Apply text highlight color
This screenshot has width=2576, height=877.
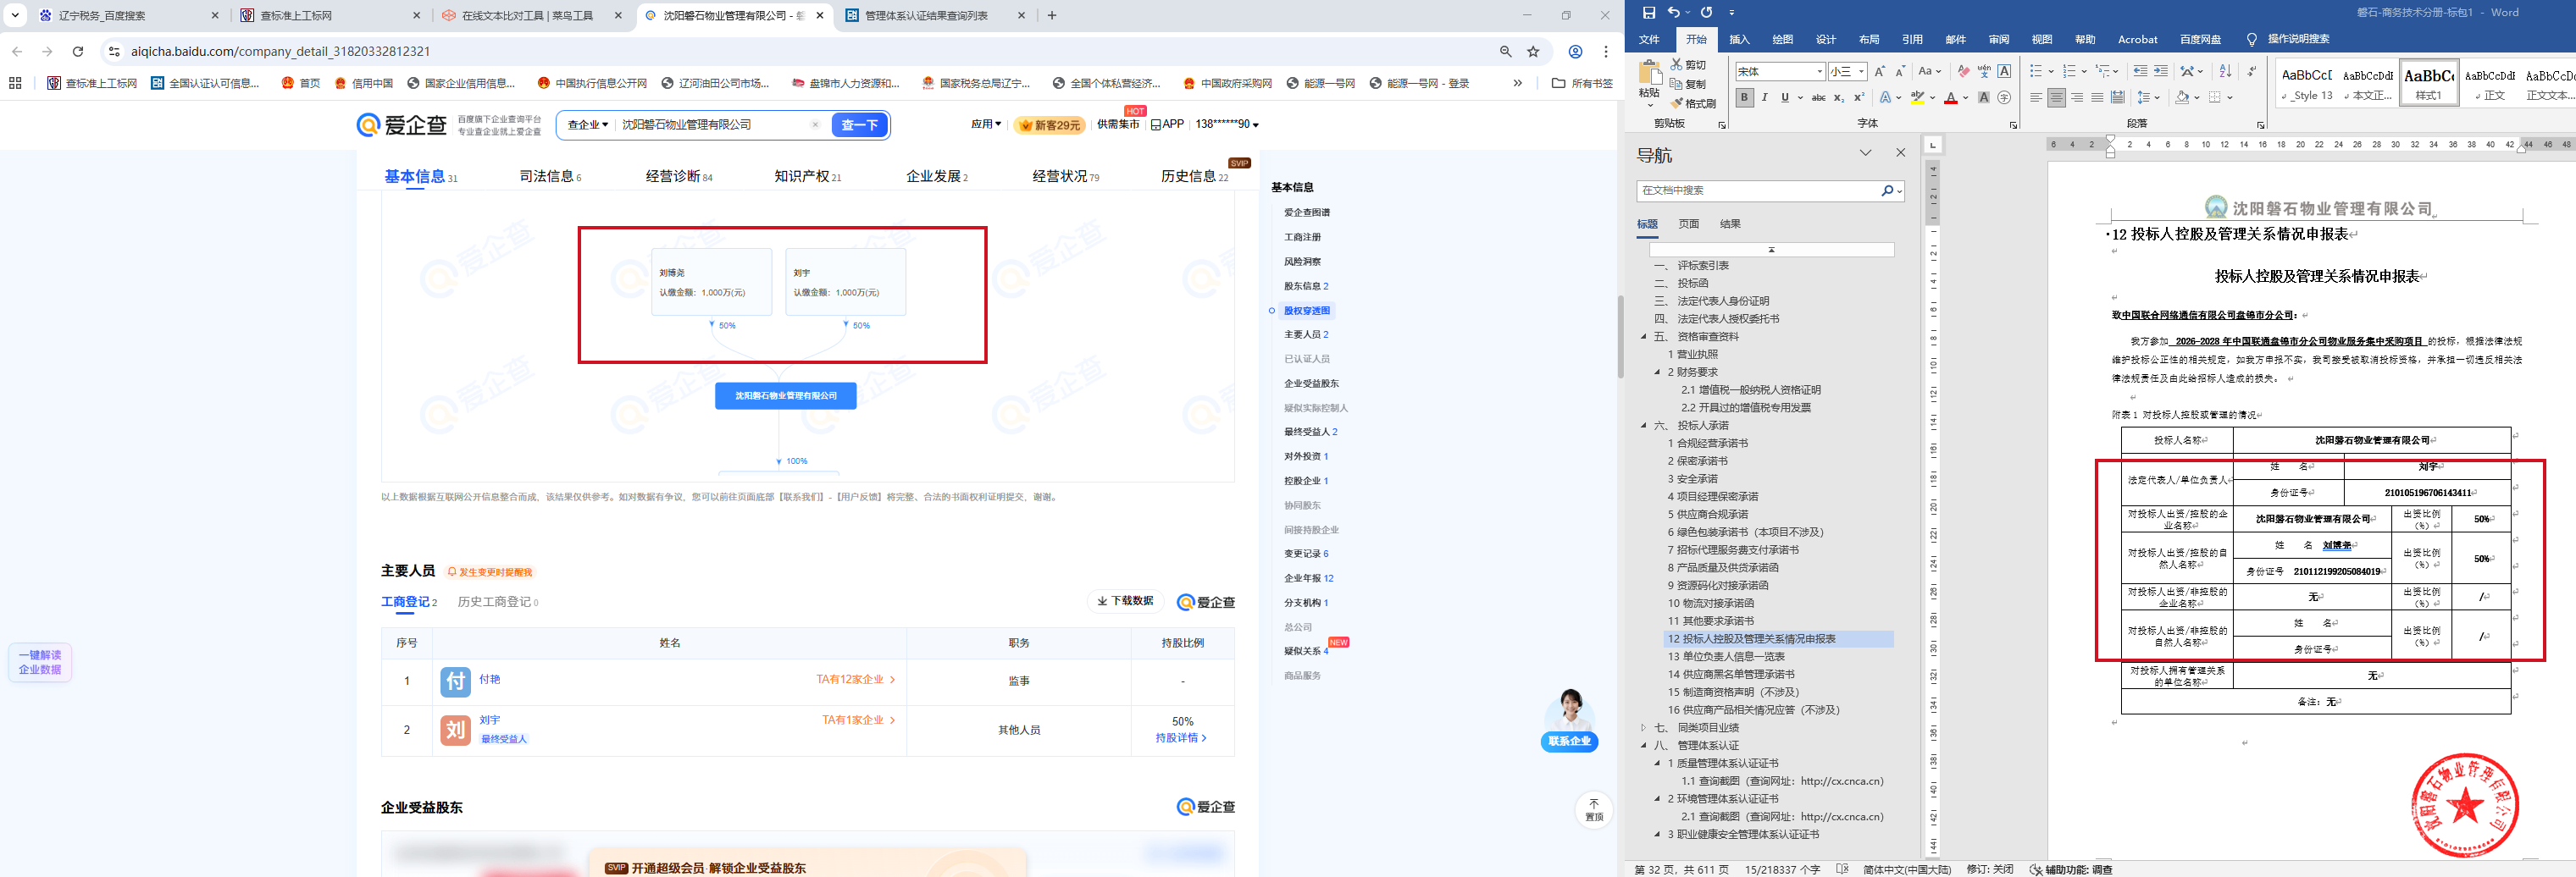1917,98
